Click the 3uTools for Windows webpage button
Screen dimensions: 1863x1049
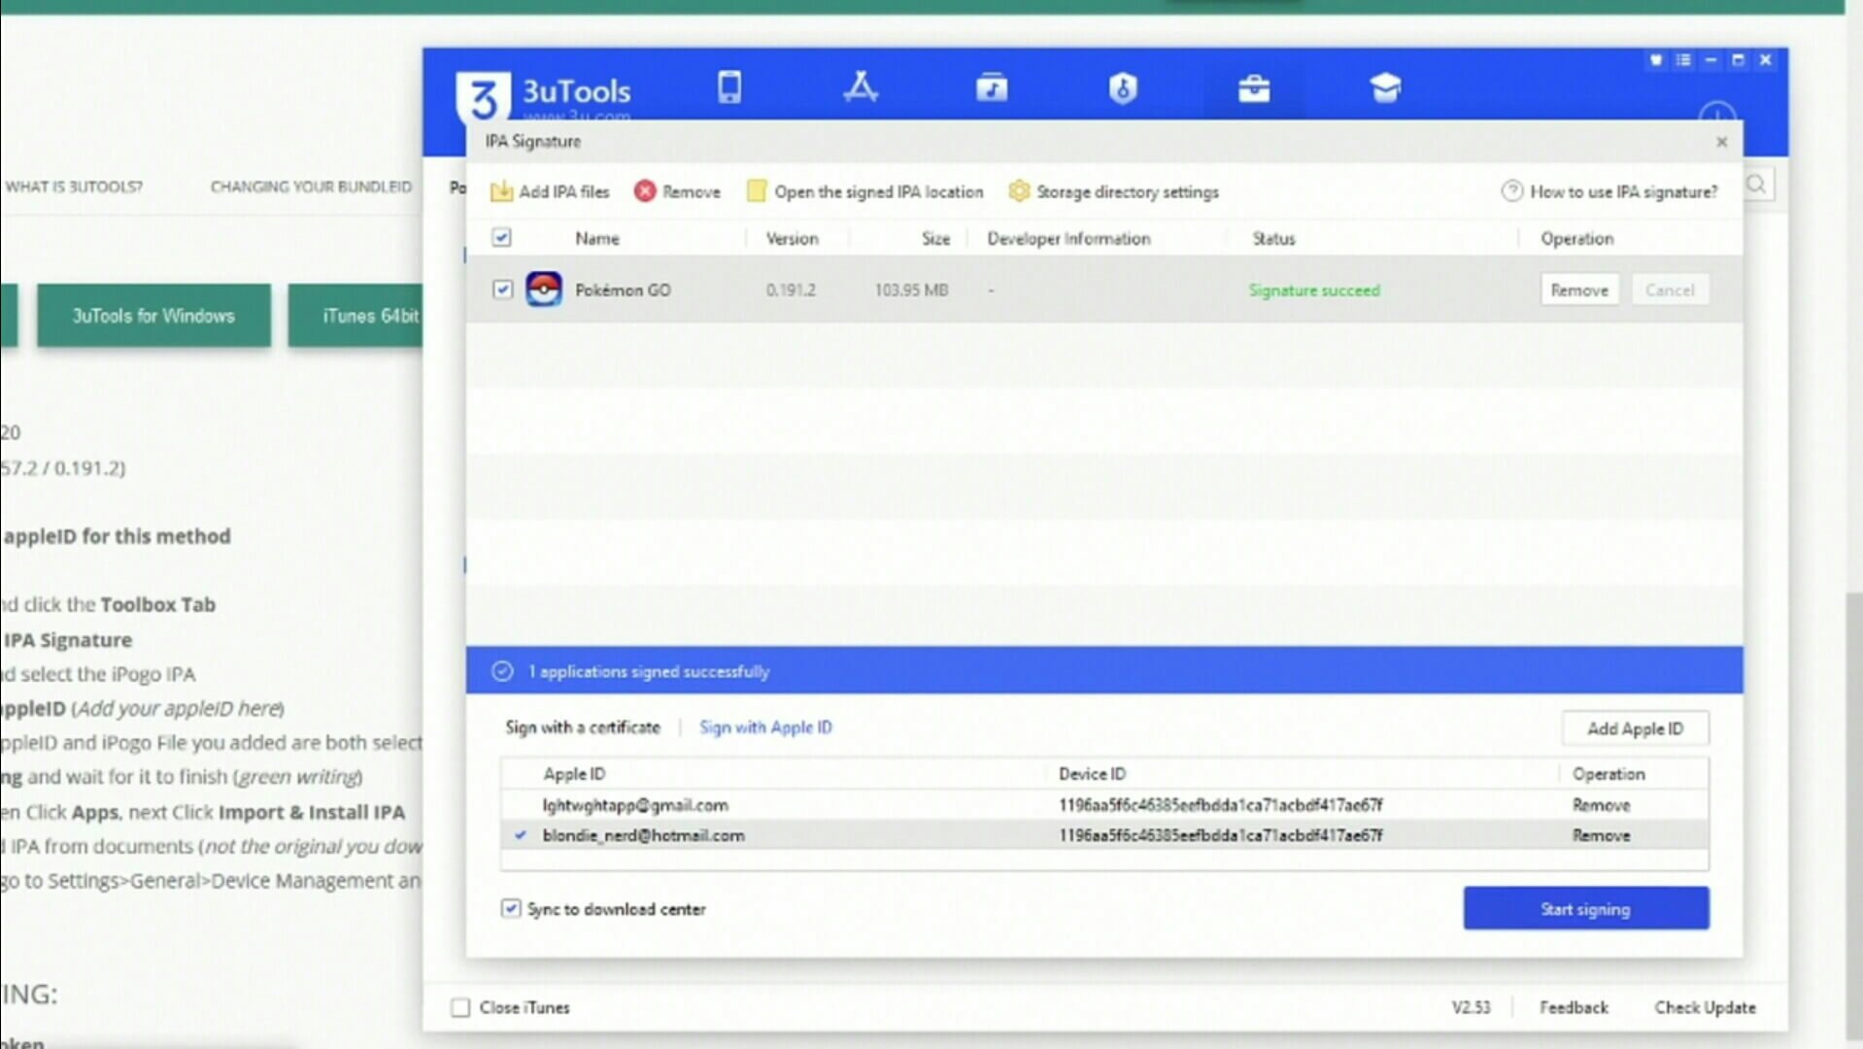tap(153, 316)
